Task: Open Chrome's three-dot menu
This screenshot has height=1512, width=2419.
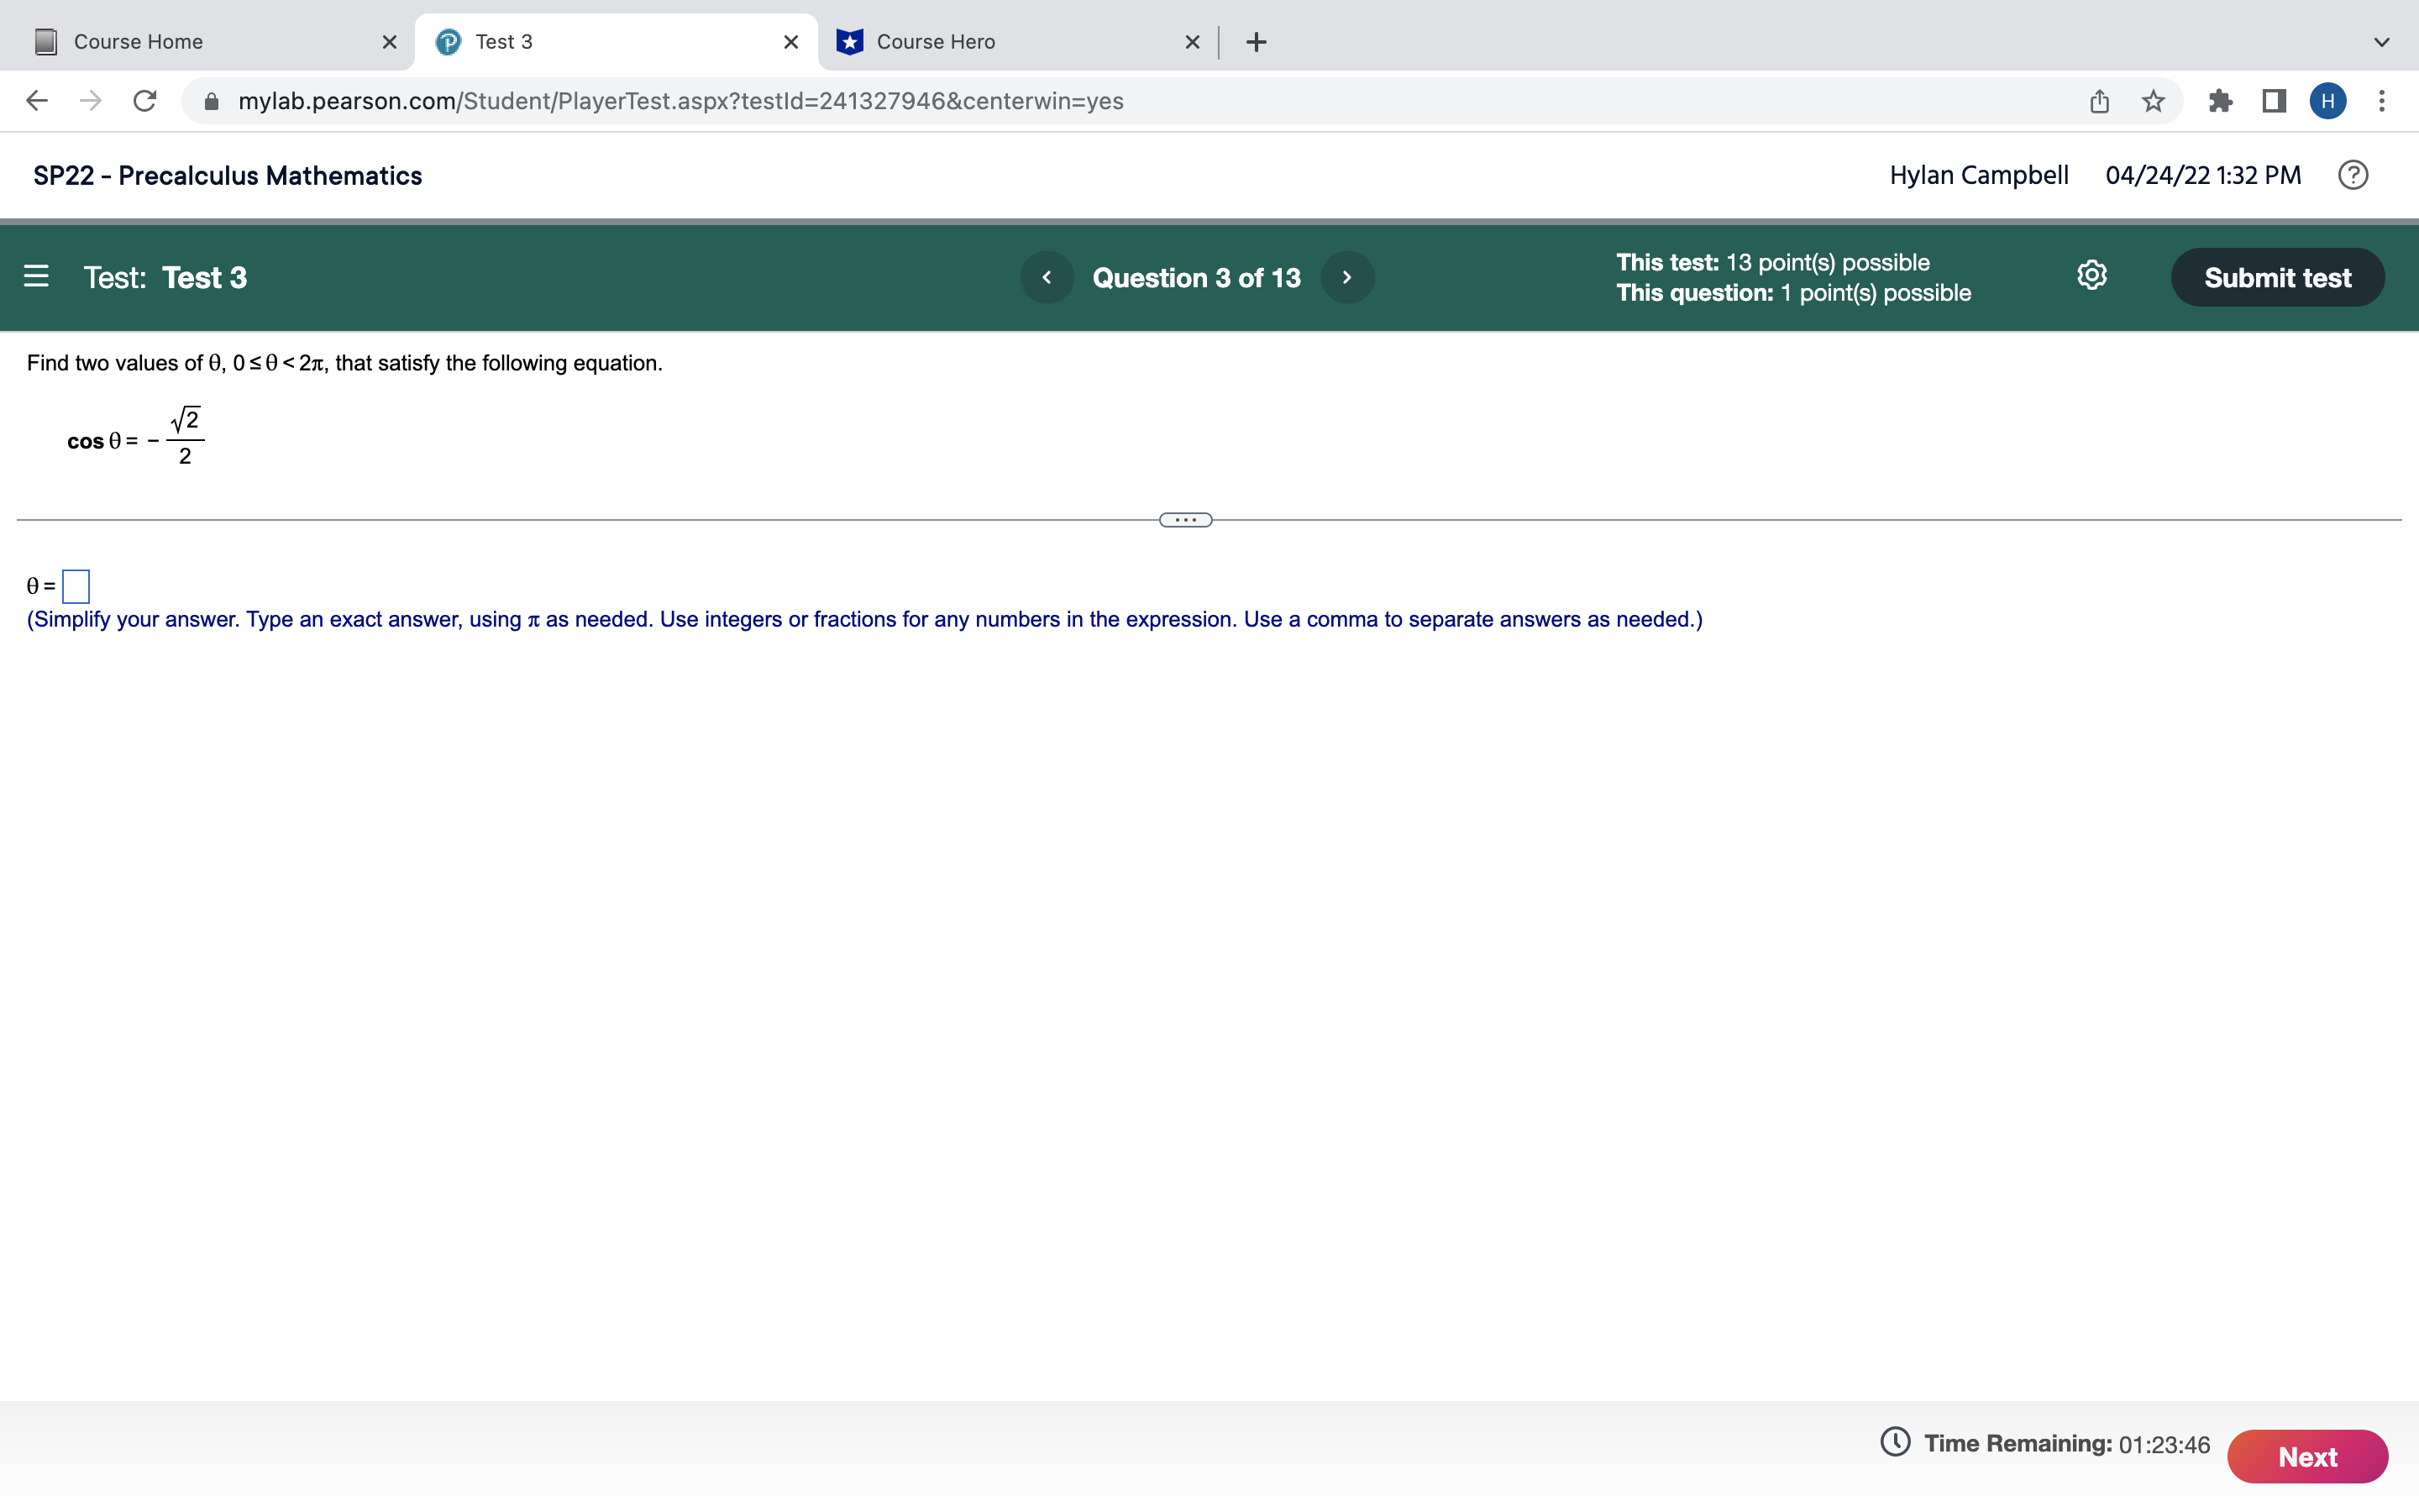Action: tap(2381, 101)
